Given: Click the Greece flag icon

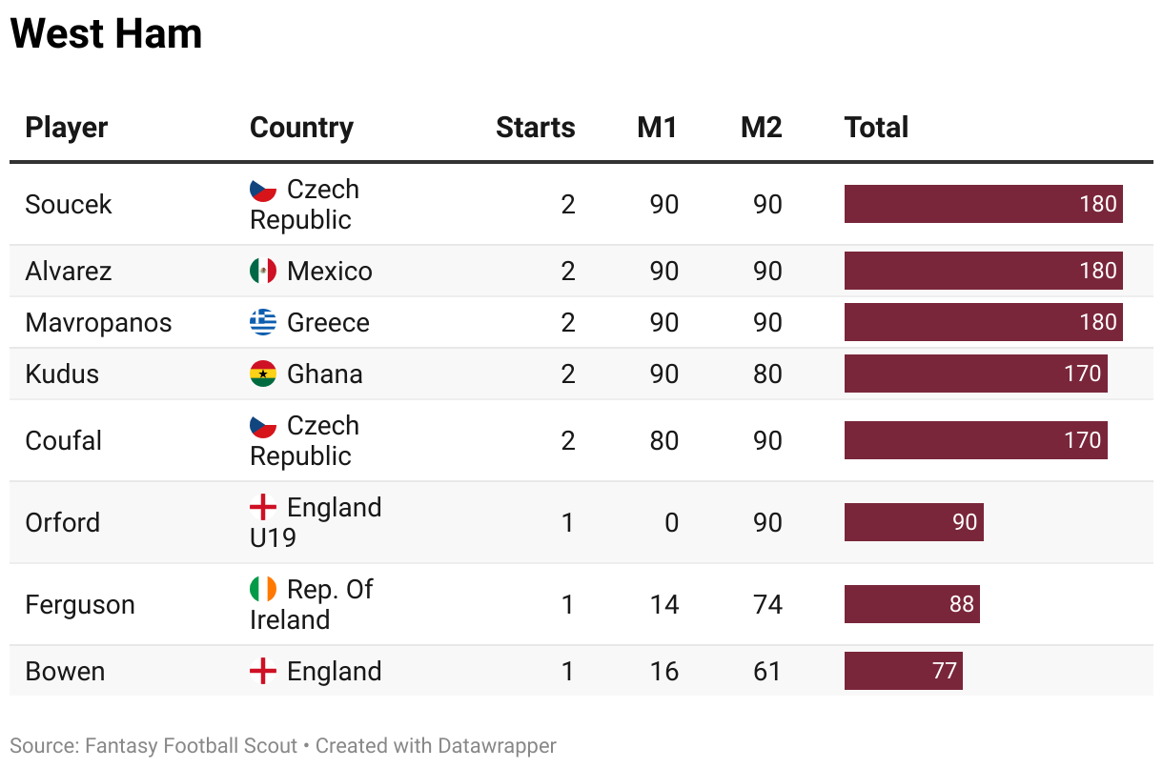Looking at the screenshot, I should click(x=263, y=323).
